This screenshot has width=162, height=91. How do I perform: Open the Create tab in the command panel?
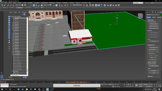pyautogui.click(x=147, y=12)
